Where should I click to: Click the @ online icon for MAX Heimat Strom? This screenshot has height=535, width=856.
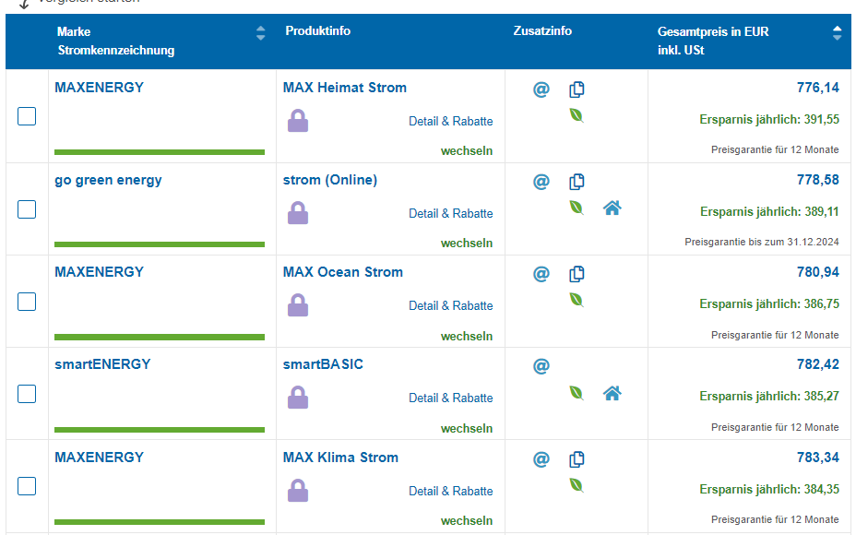pos(541,89)
